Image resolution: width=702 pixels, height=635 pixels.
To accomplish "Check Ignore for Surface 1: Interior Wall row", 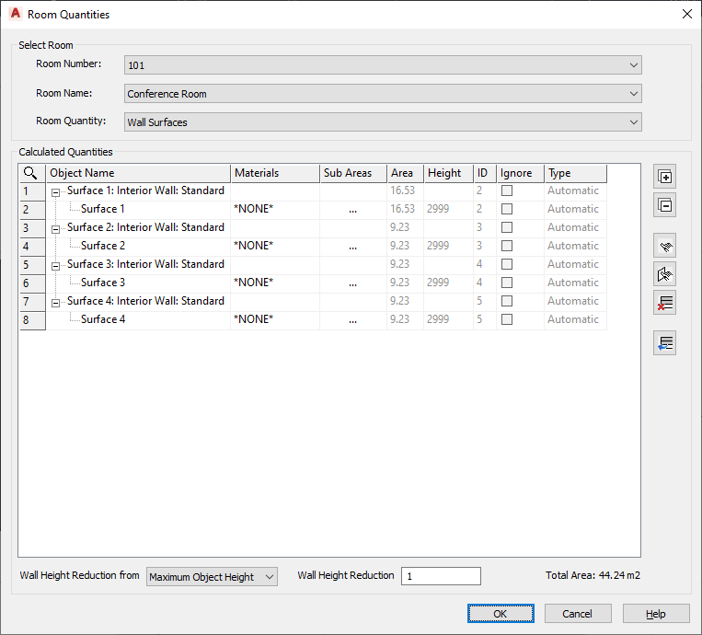I will [507, 190].
